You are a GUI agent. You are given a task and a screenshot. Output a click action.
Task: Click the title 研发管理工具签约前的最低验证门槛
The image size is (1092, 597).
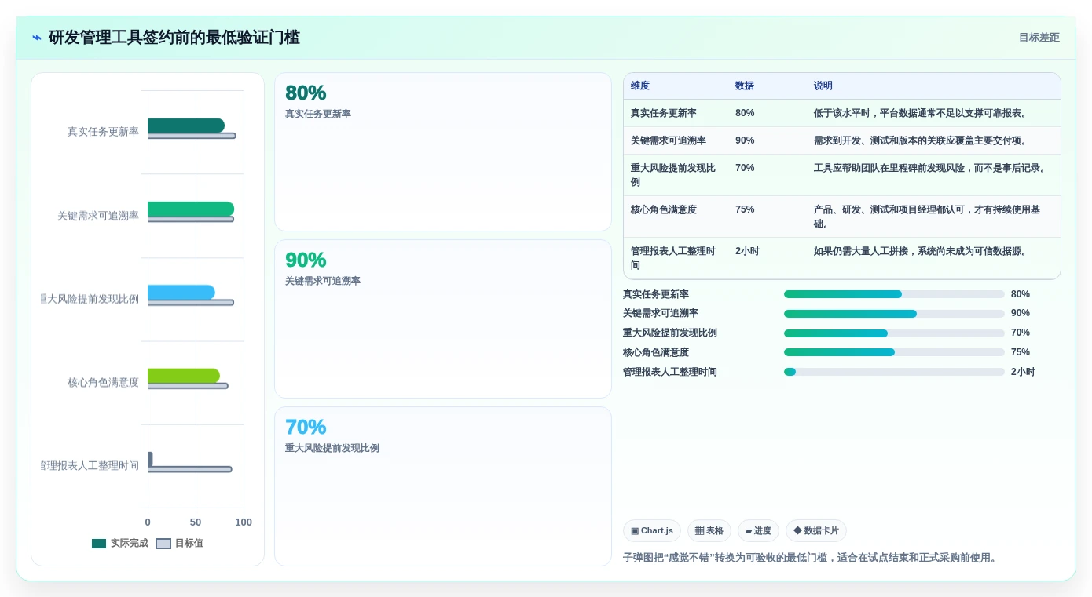[x=174, y=38]
